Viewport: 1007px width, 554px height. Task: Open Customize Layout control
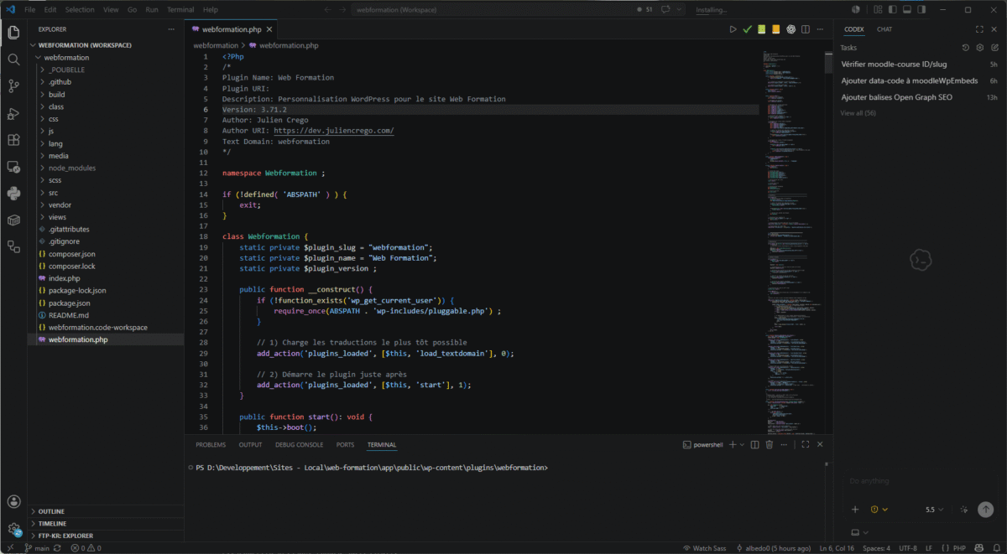coord(877,10)
